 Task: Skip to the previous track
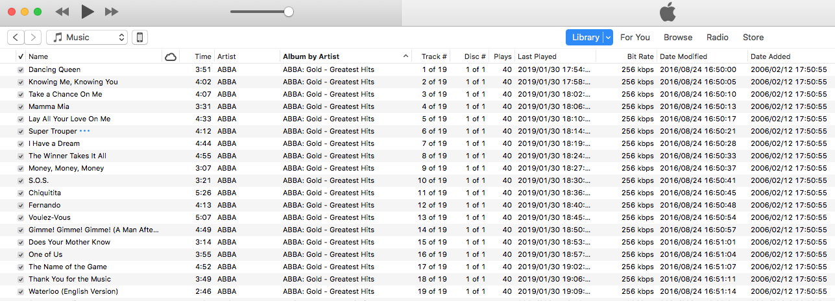pos(62,12)
